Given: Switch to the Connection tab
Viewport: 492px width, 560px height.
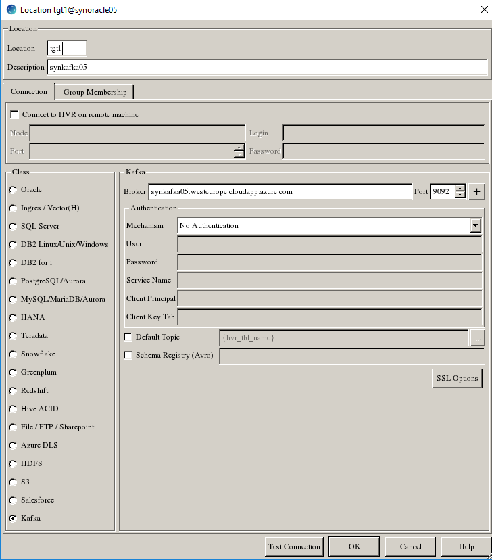Looking at the screenshot, I should click(x=29, y=91).
